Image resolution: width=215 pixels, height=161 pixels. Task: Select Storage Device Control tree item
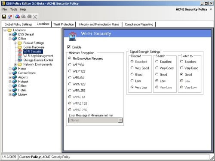coord(38,60)
